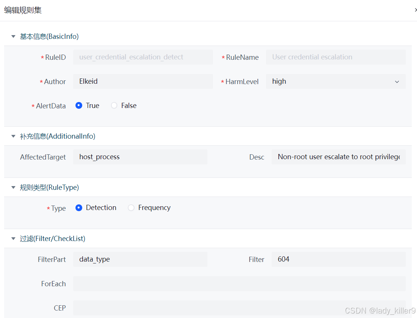Image resolution: width=417 pixels, height=318 pixels.
Task: Set AlertData to True
Action: (x=79, y=106)
